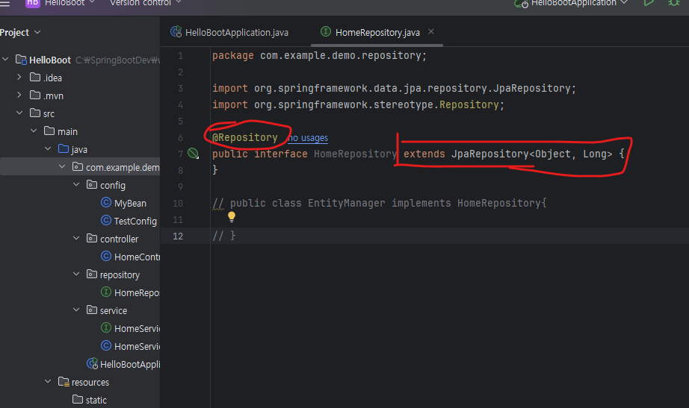Viewport: 689px width, 408px height.
Task: Collapse the src folder
Action: [x=19, y=113]
